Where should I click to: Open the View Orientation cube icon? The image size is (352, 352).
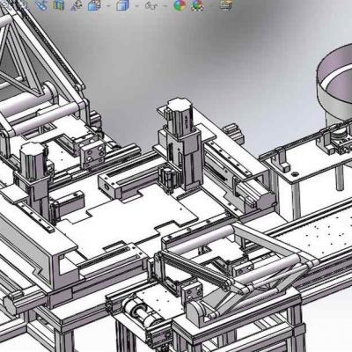(95, 5)
